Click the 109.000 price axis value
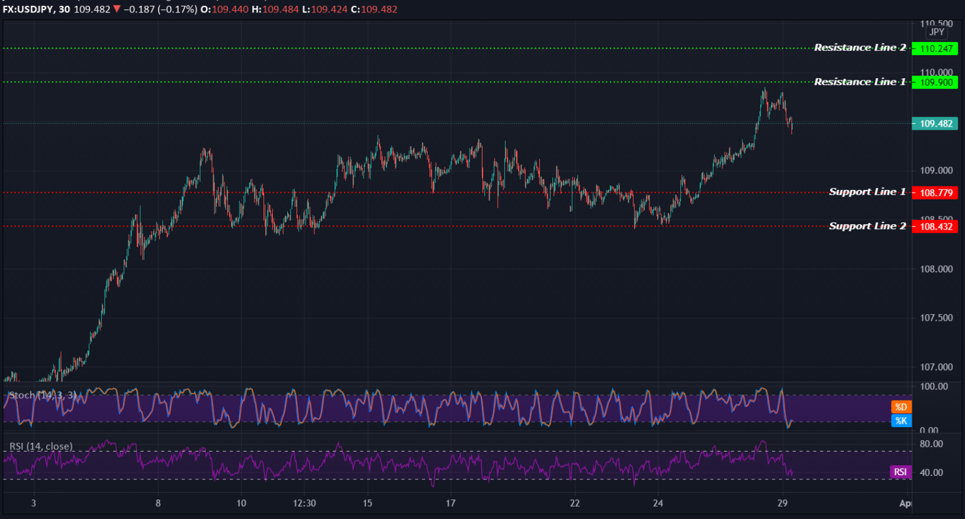Viewport: 965px width, 519px height. (936, 170)
